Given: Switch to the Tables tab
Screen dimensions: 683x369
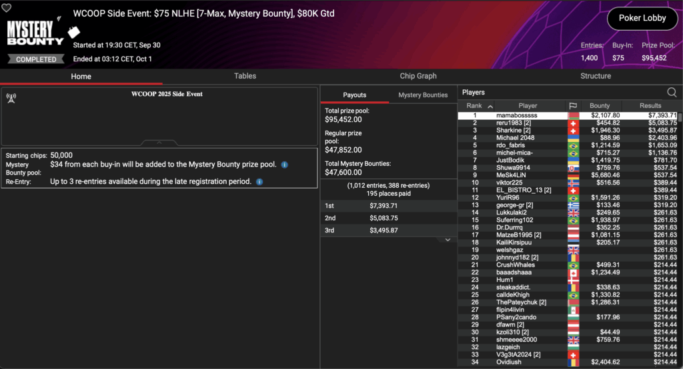Looking at the screenshot, I should pos(245,76).
